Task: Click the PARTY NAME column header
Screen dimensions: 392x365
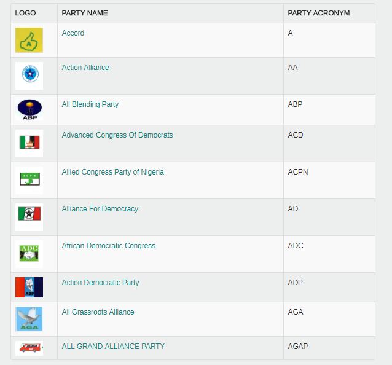Action: point(85,13)
